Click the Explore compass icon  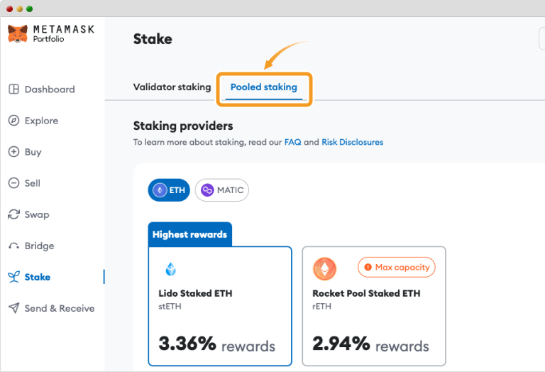13,121
